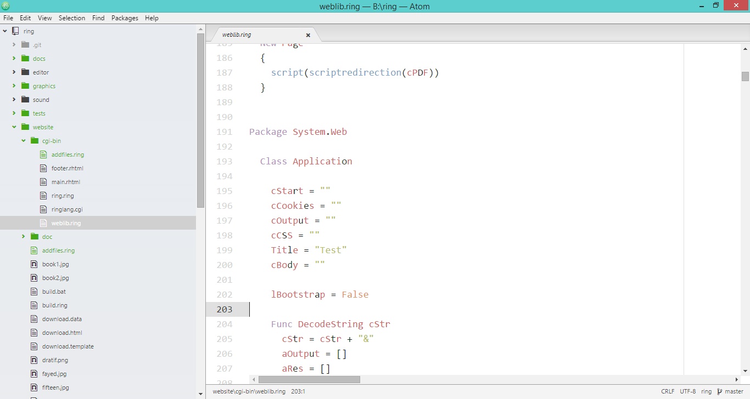Collapse the website folder
This screenshot has height=399, width=750.
[14, 127]
